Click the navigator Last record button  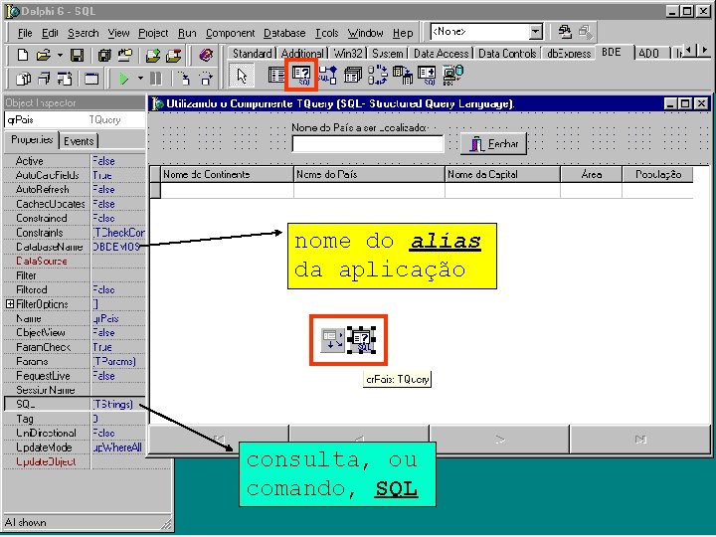pos(640,440)
